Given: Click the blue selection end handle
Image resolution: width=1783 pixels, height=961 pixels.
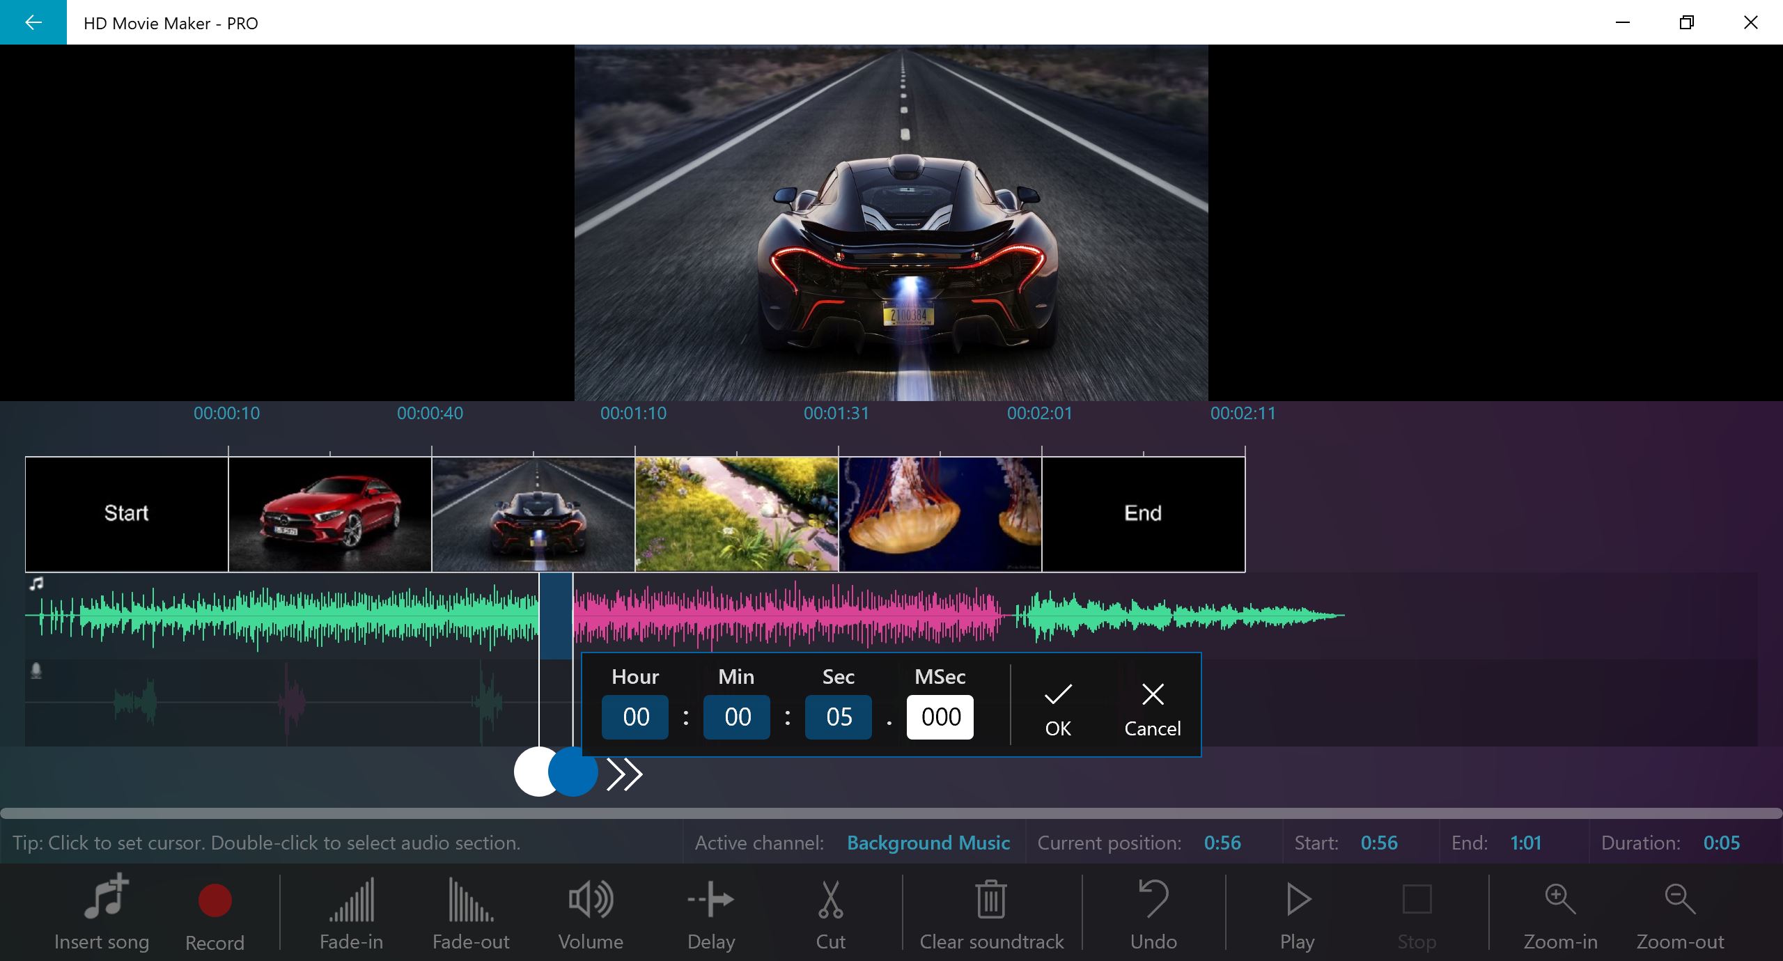Looking at the screenshot, I should point(573,772).
